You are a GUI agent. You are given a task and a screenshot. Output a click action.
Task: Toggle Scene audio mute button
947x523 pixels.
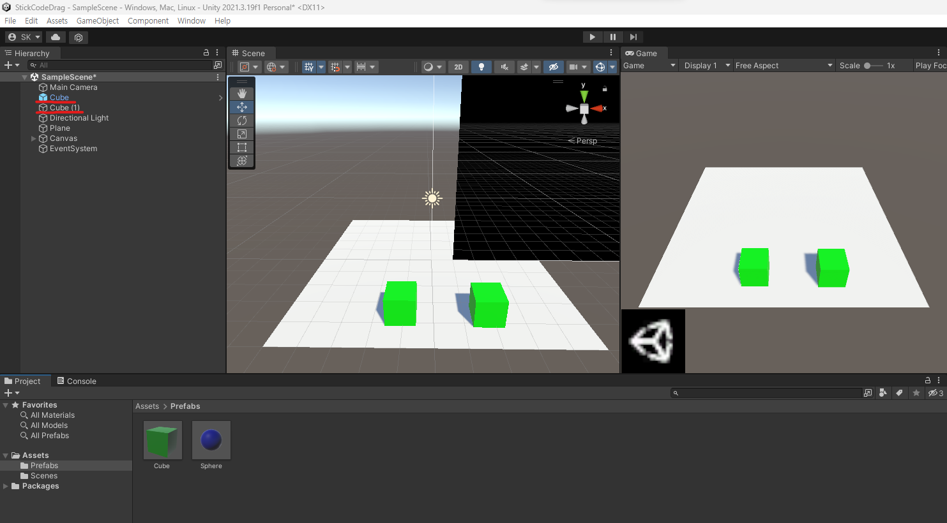click(x=504, y=67)
